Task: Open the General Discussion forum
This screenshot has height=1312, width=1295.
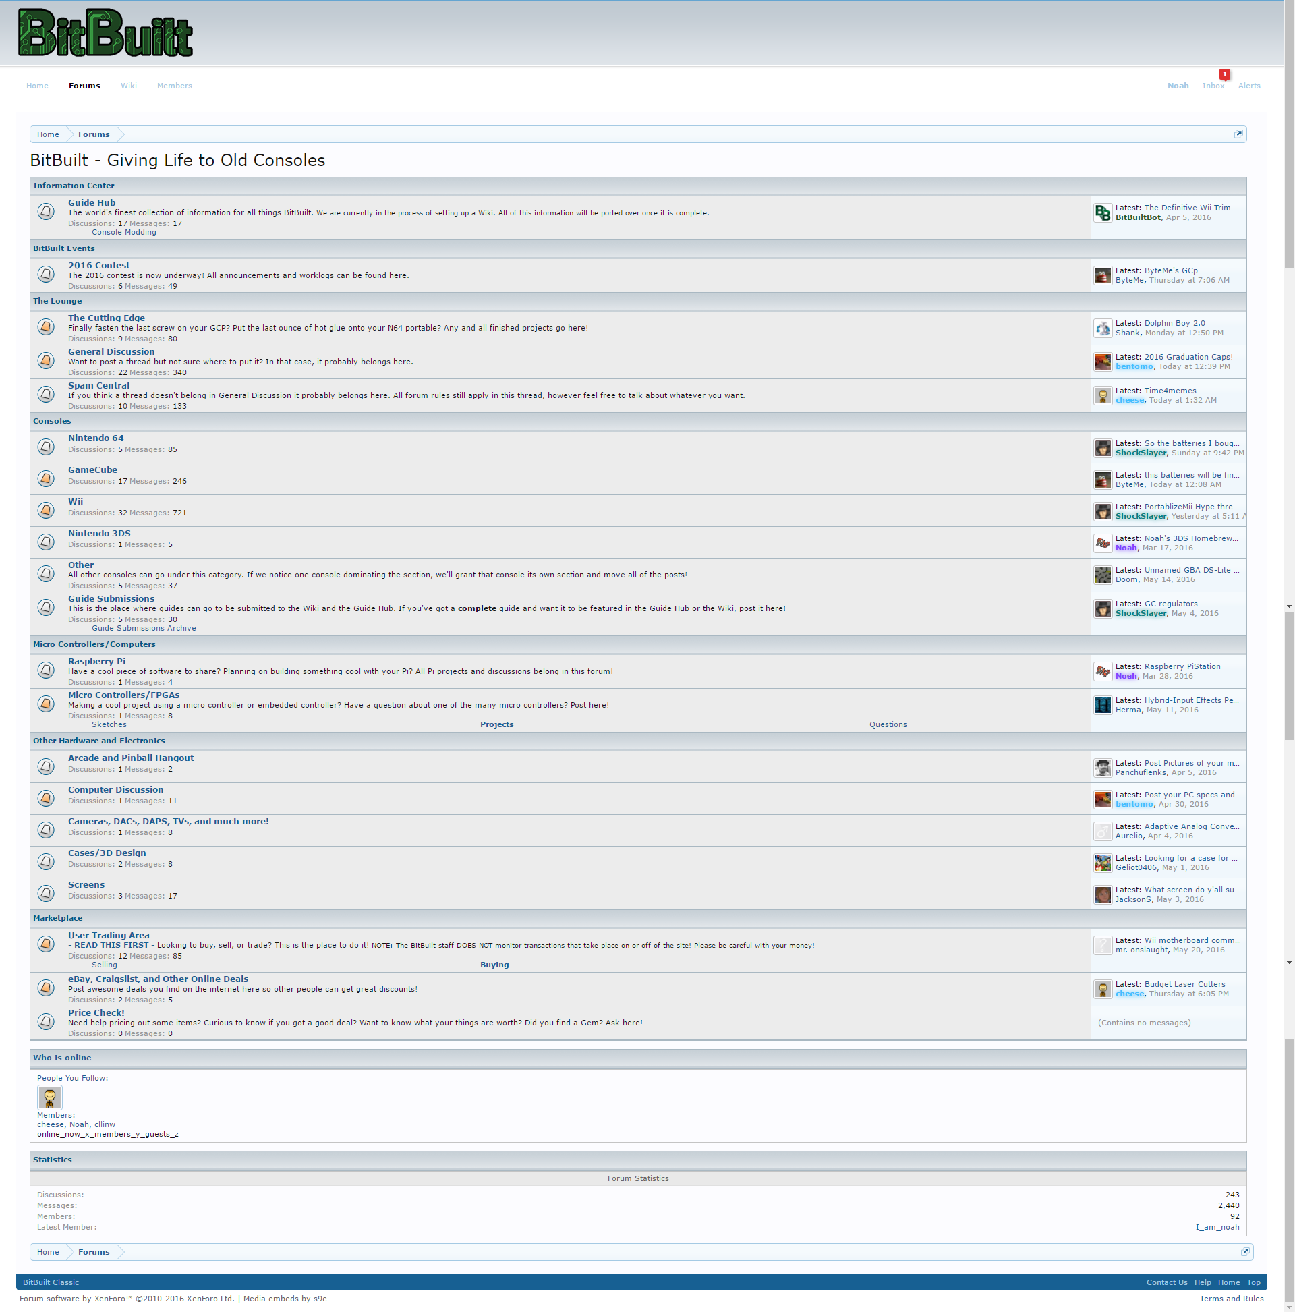Action: pyautogui.click(x=111, y=351)
